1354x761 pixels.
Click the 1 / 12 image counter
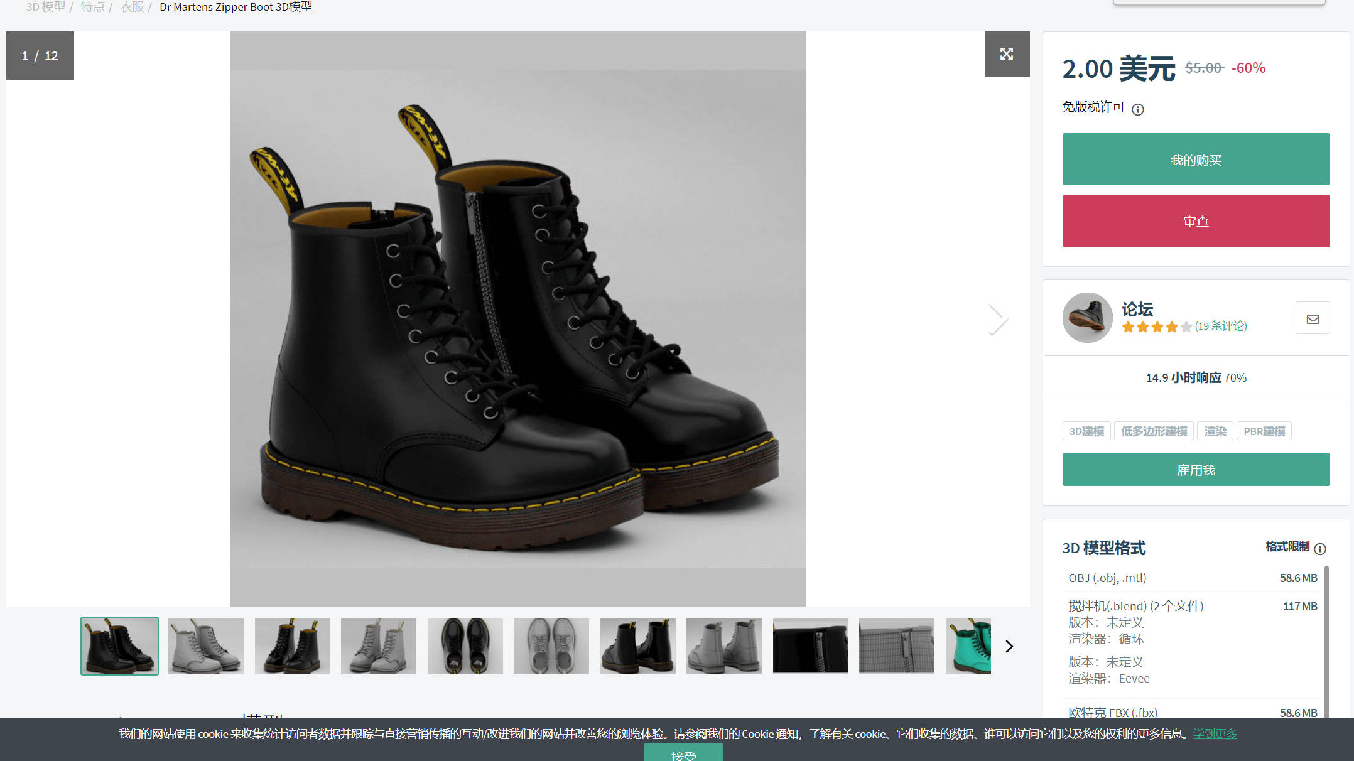40,56
